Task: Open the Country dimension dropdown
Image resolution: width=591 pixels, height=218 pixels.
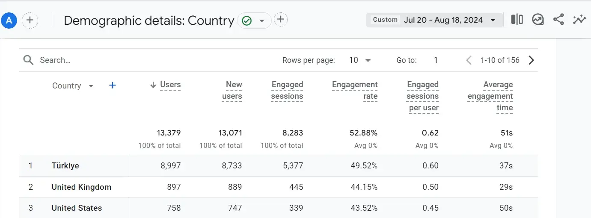Action: pos(72,86)
